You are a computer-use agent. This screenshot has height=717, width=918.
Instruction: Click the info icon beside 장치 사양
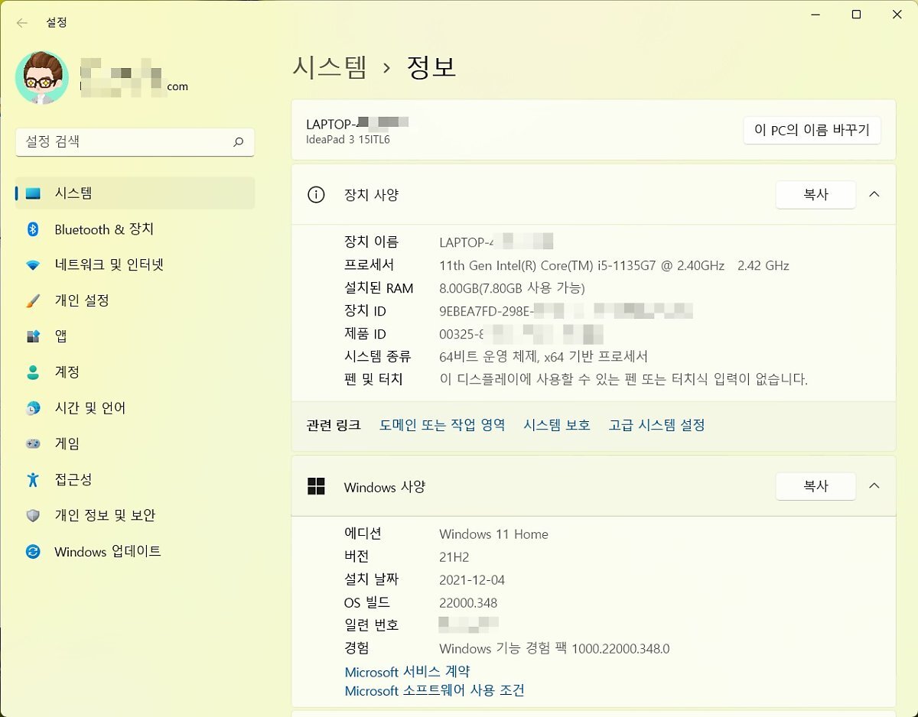(316, 195)
